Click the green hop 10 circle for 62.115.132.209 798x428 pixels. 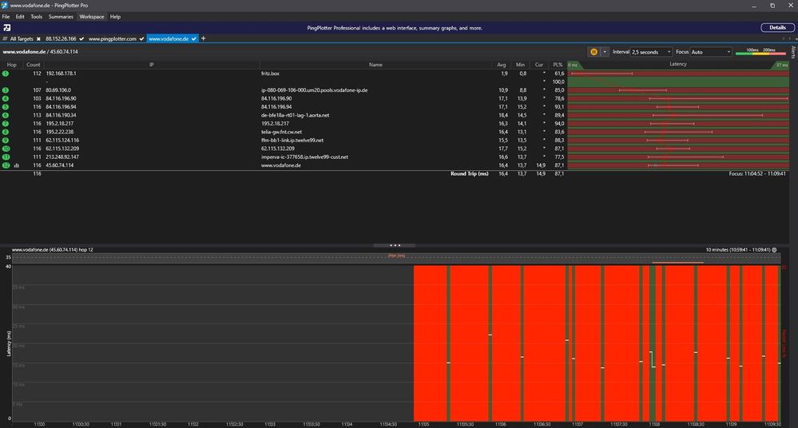[x=6, y=149]
